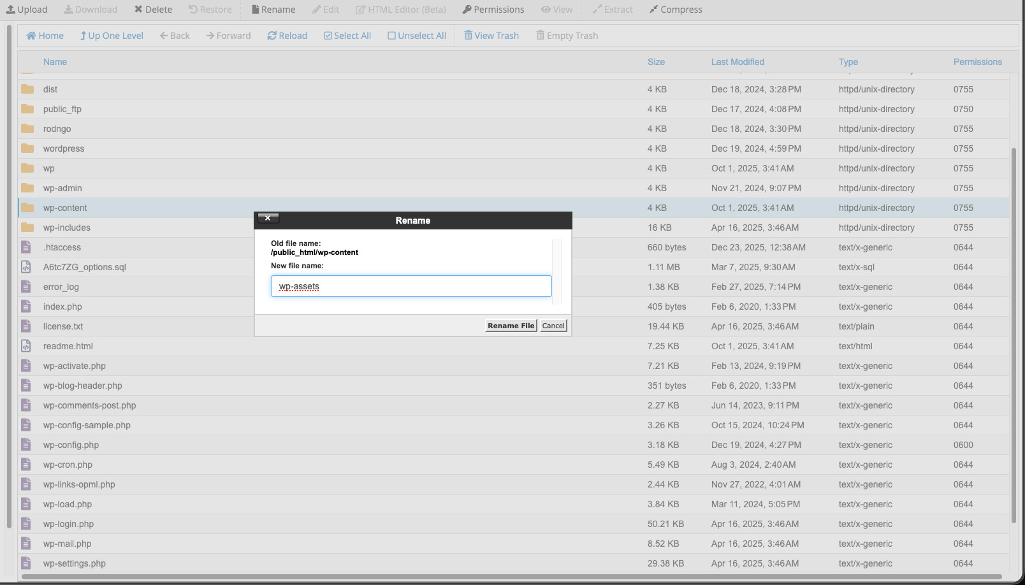Viewport: 1025px width, 585px height.
Task: Confirm with the Rename File button
Action: pyautogui.click(x=511, y=326)
